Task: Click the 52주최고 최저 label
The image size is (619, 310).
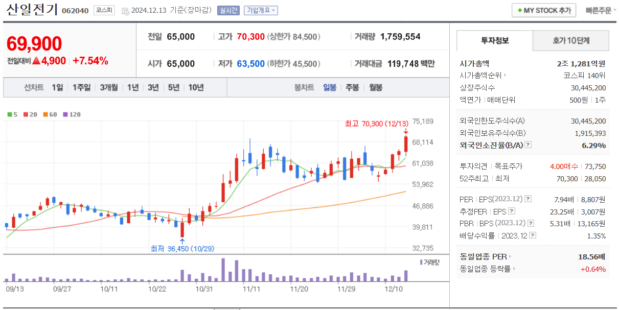Action: tap(485, 179)
